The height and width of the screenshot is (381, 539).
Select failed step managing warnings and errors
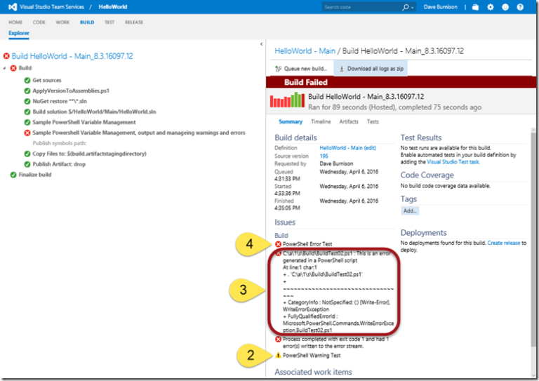click(x=139, y=133)
